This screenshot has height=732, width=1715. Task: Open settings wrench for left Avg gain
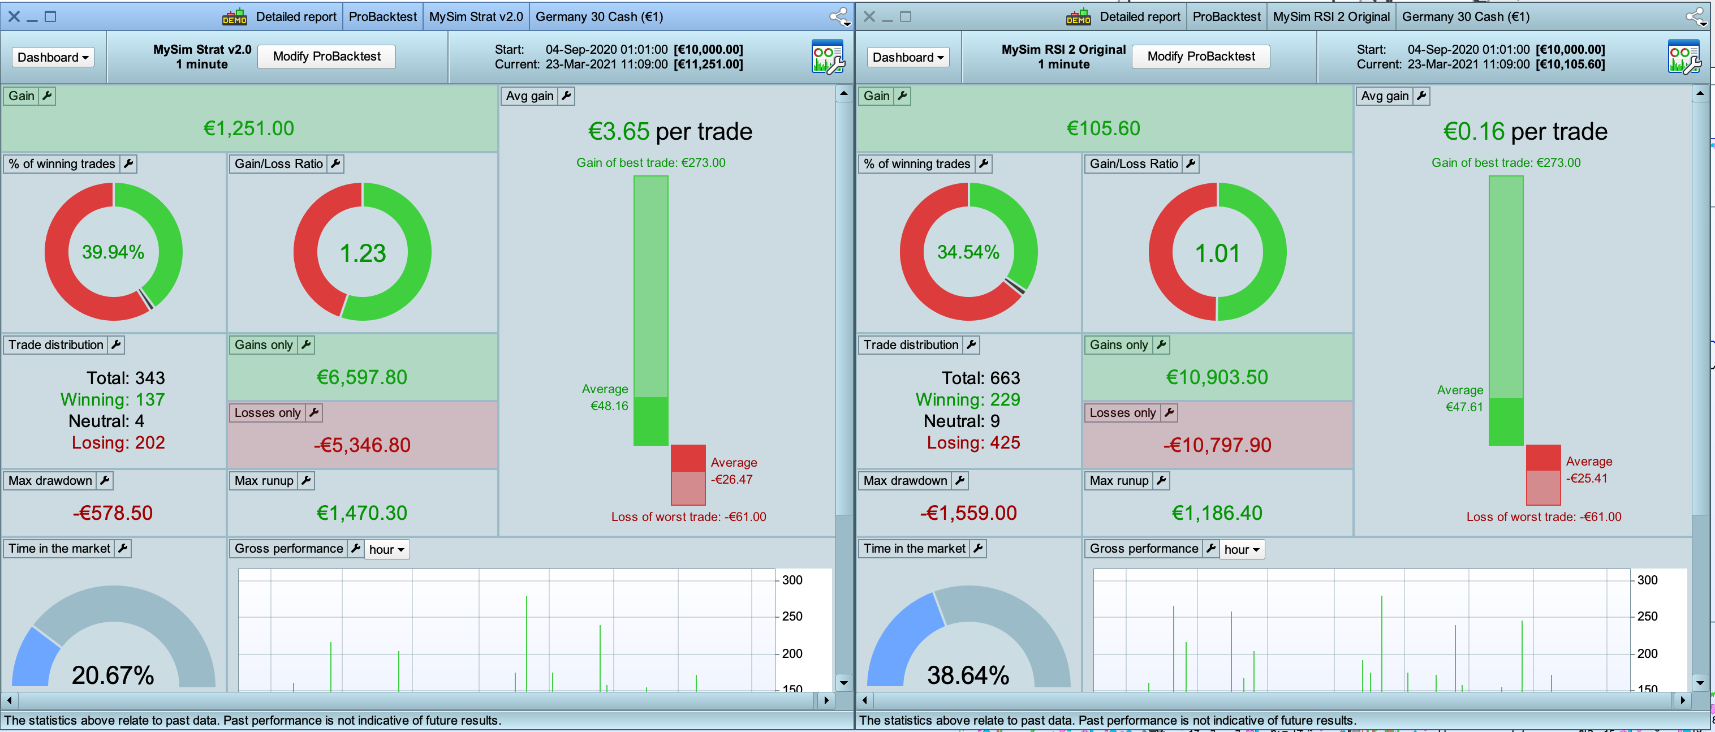[x=566, y=96]
